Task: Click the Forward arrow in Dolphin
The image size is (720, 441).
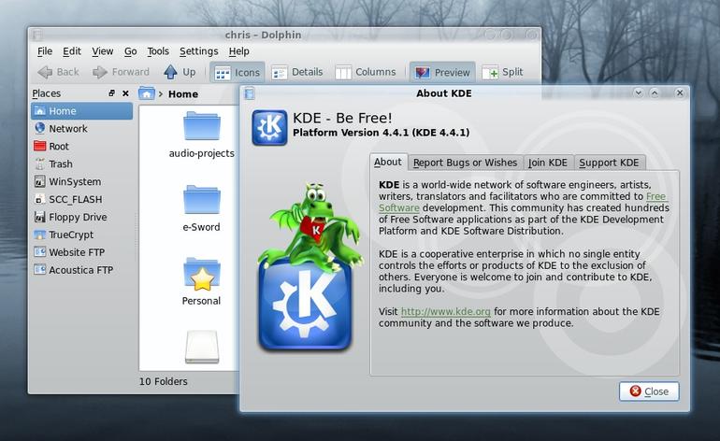Action: 121,72
